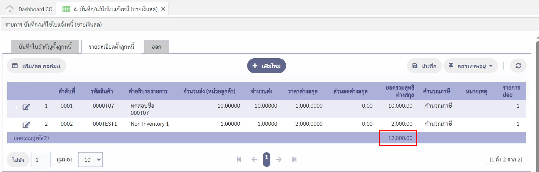This screenshot has height=172, width=539.
Task: Switch to บันทึกใบสำคัญตั้งลูกหนี้ tab
Action: (x=45, y=47)
